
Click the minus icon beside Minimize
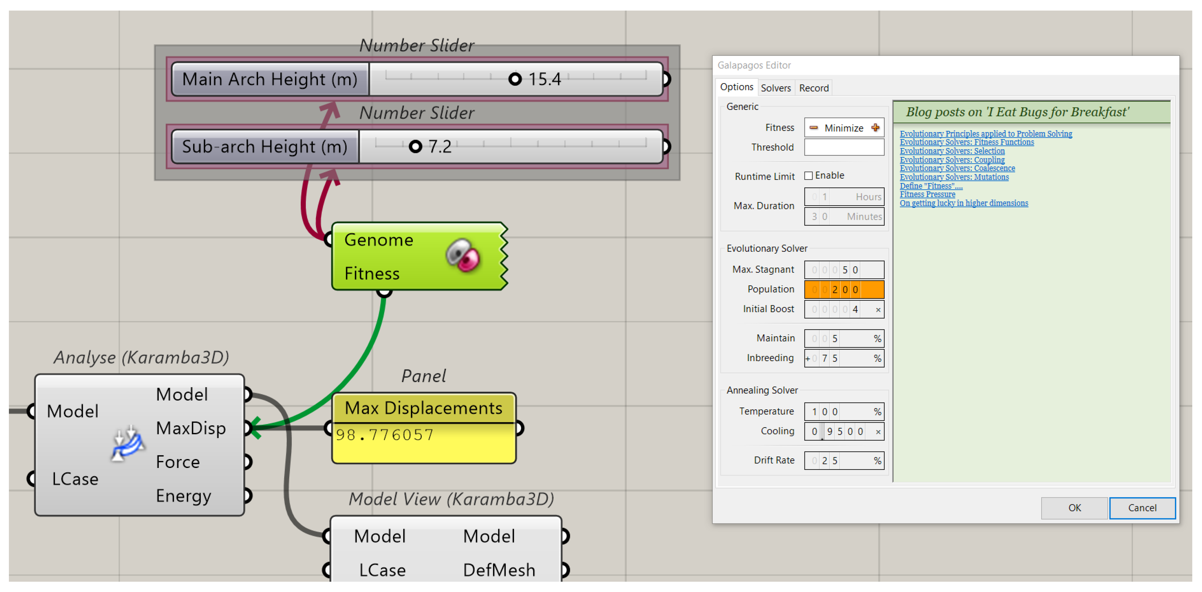813,128
